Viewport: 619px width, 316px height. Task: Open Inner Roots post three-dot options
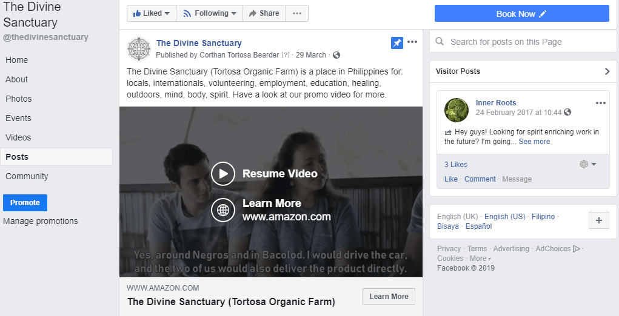point(600,103)
